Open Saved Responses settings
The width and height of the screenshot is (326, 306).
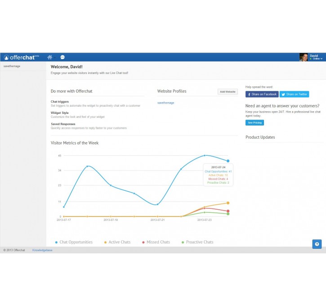point(63,124)
